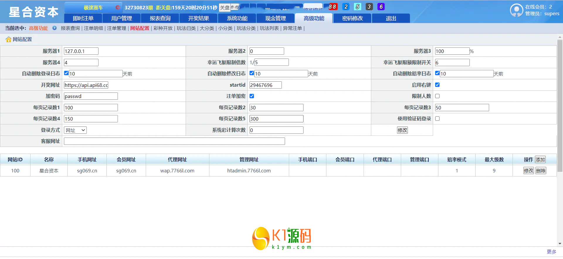The image size is (563, 259).
Task: Click the 开奖网址 input field
Action: 86,85
